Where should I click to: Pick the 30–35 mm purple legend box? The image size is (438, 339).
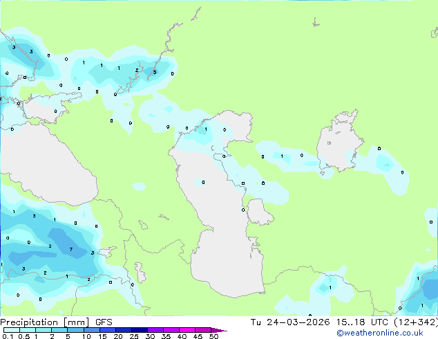pos(155,330)
